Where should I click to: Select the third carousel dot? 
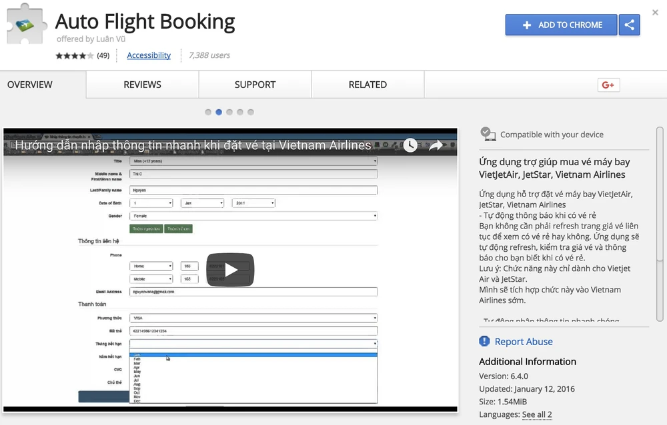tap(229, 112)
